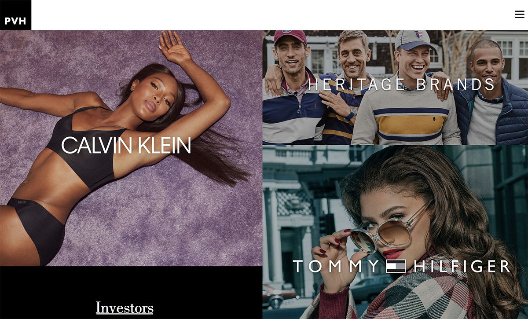Image resolution: width=528 pixels, height=319 pixels.
Task: Follow the Investors link
Action: coord(125,308)
